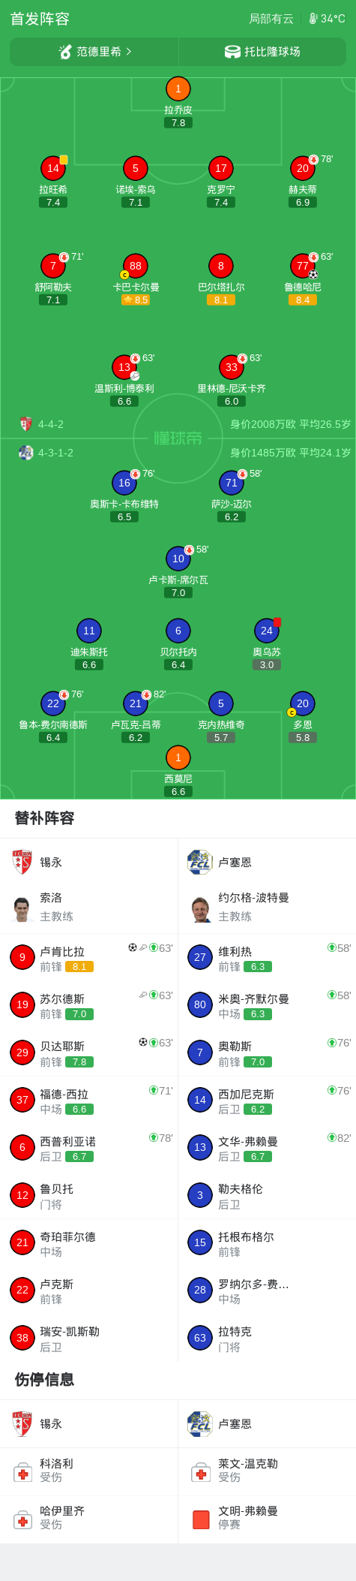This screenshot has width=356, height=1581.
Task: Open player 卡巴卡尔曼 number 88
Action: pos(135,266)
